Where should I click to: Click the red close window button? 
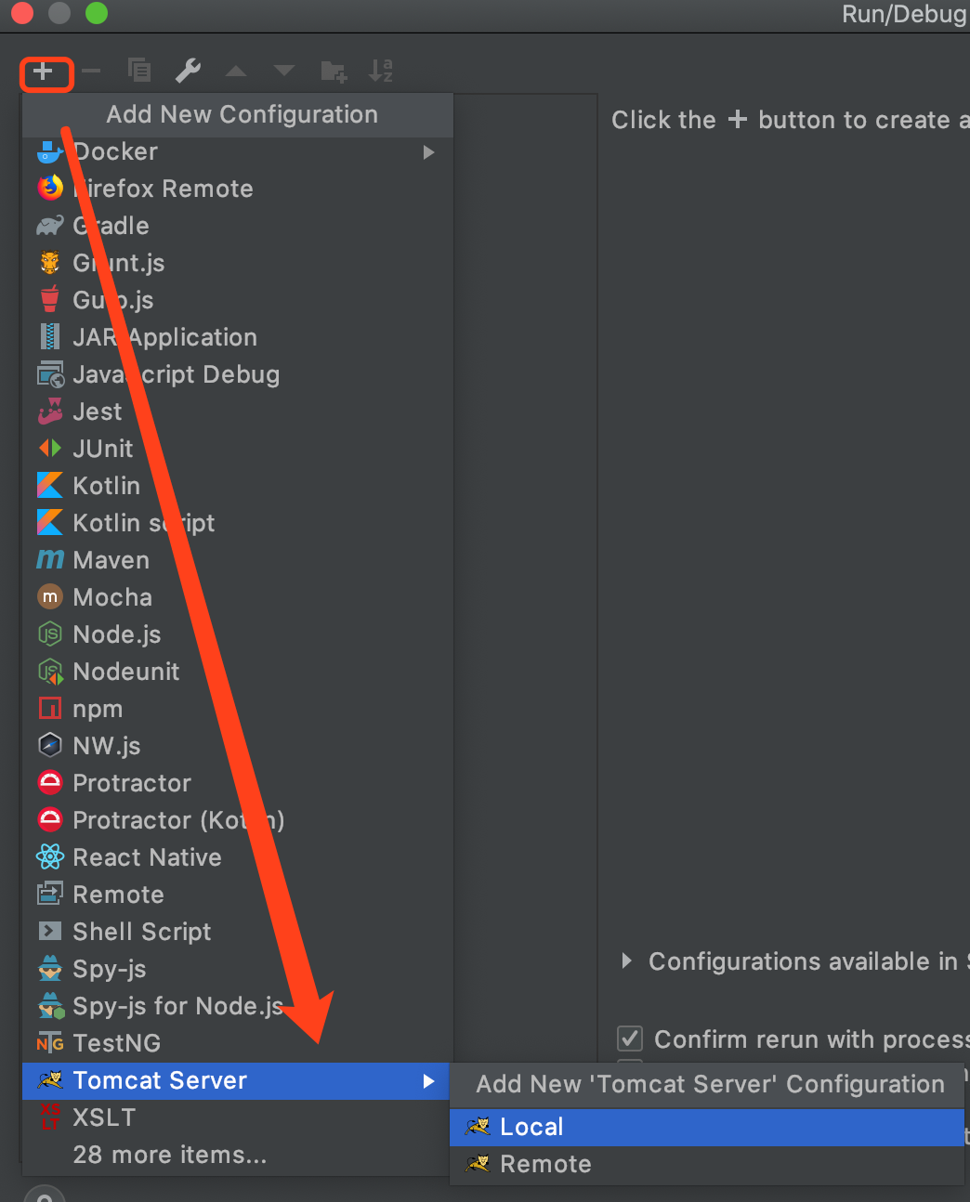pyautogui.click(x=21, y=13)
